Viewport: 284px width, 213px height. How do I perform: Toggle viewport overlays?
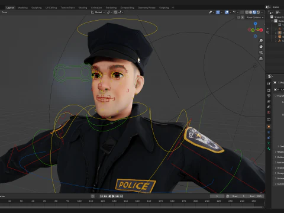[227, 12]
